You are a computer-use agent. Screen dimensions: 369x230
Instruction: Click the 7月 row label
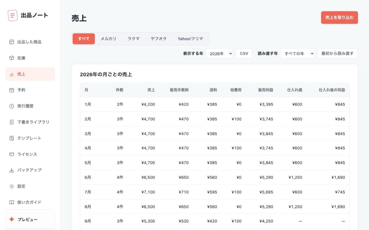(88, 192)
